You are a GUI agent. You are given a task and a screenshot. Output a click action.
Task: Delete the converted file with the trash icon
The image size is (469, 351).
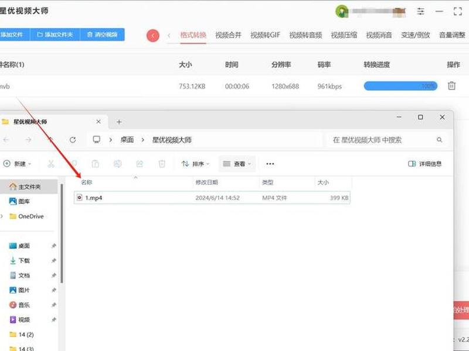click(451, 86)
